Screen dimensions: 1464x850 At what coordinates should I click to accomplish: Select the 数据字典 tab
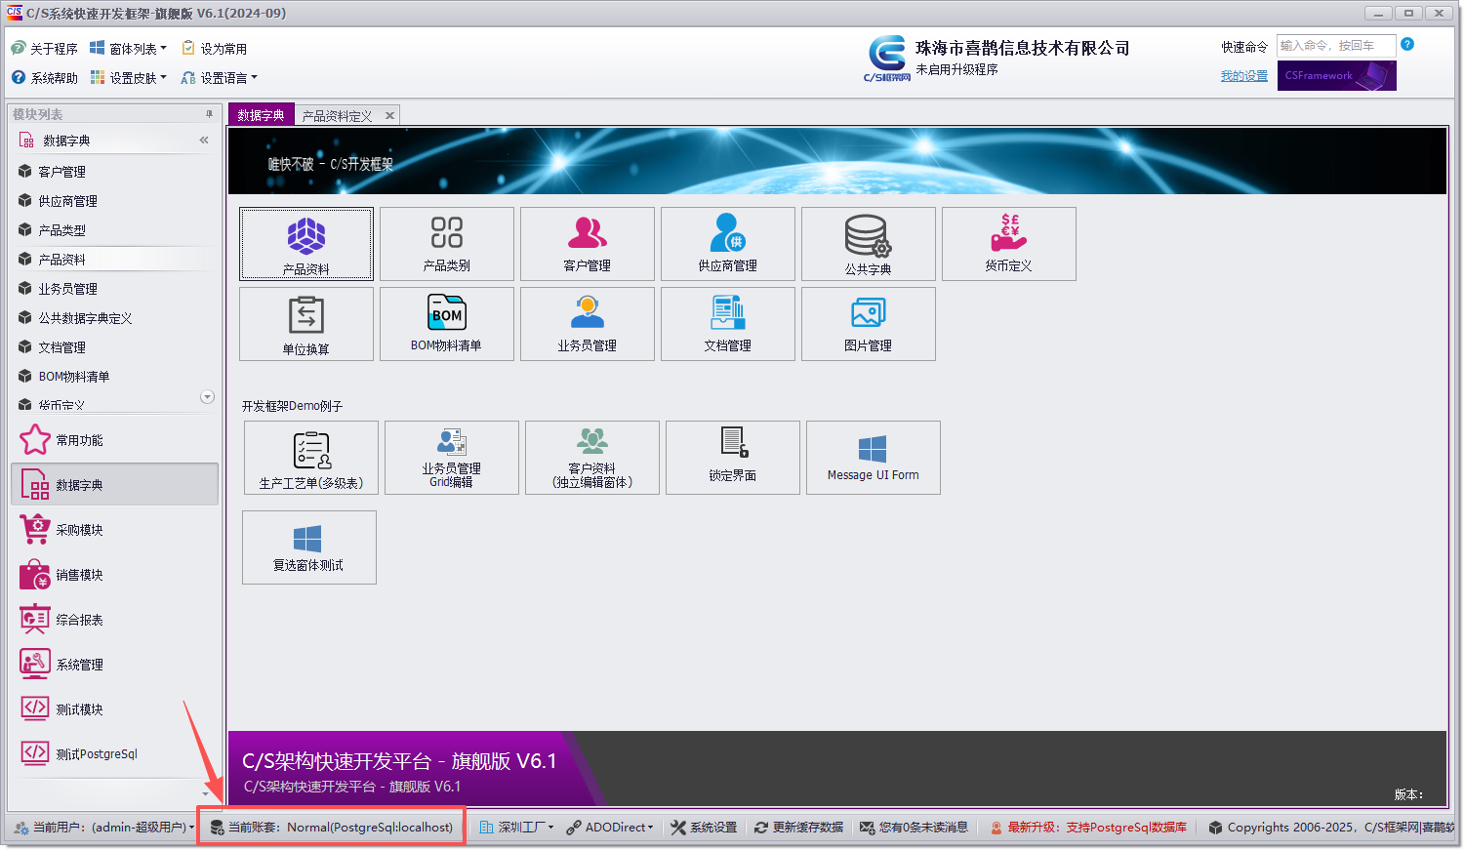(260, 114)
